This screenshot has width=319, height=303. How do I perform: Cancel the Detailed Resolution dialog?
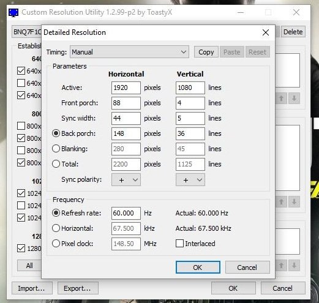[x=247, y=267]
